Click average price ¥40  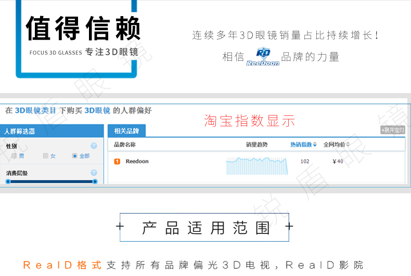[338, 161]
